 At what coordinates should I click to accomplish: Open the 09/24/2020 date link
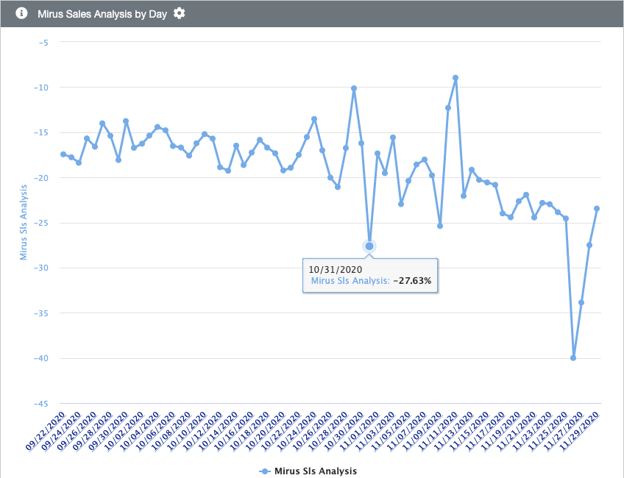click(60, 432)
